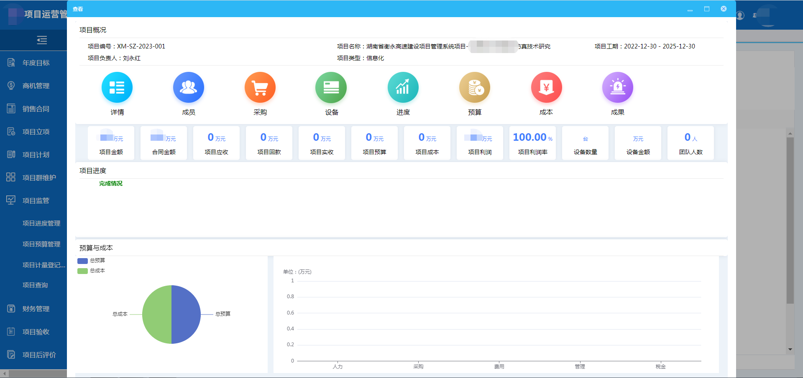Viewport: 803px width, 378px height.
Task: Close the 查看 dialog window
Action: (x=724, y=9)
